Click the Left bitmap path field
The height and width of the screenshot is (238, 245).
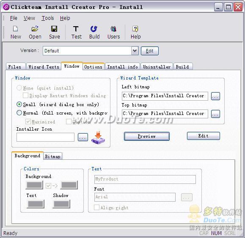(x=165, y=96)
